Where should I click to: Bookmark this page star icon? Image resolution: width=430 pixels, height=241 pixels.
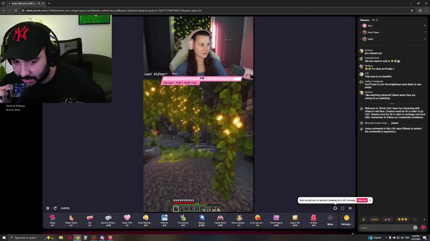click(412, 10)
